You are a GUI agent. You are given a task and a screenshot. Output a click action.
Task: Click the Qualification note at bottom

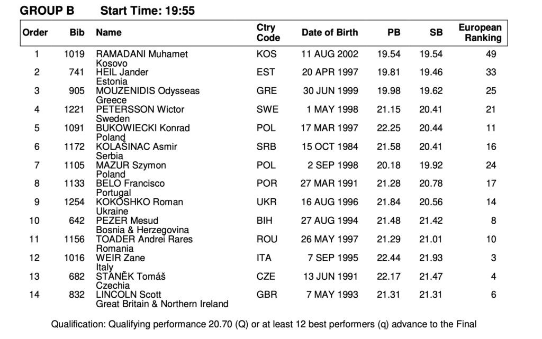tap(264, 325)
